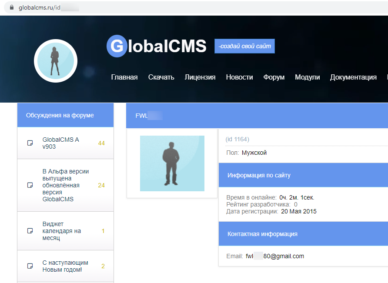Click topic icon beside GlobalCMS A v903
The image size is (388, 283).
pyautogui.click(x=30, y=143)
